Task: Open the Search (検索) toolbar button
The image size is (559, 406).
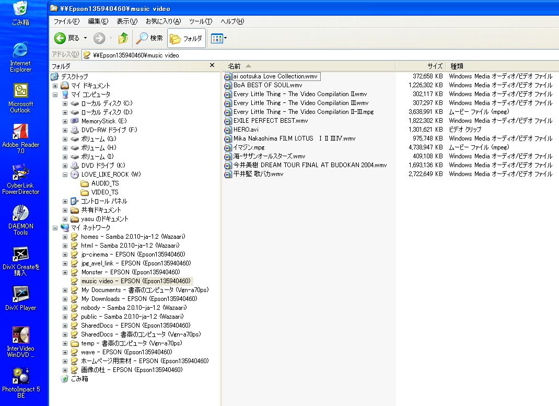Action: 149,38
